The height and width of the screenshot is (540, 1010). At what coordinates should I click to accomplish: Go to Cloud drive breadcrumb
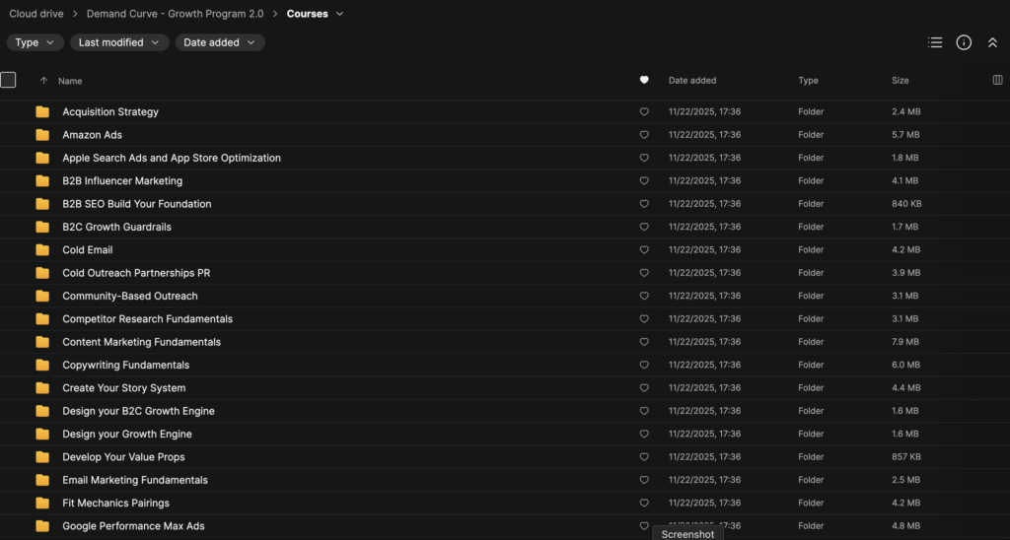37,14
